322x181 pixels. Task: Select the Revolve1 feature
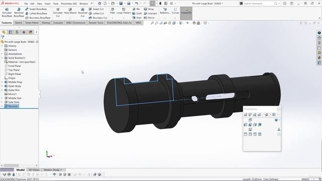tap(12, 106)
